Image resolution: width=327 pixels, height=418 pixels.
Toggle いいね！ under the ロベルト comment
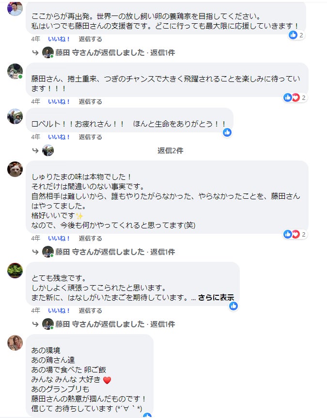pos(59,137)
